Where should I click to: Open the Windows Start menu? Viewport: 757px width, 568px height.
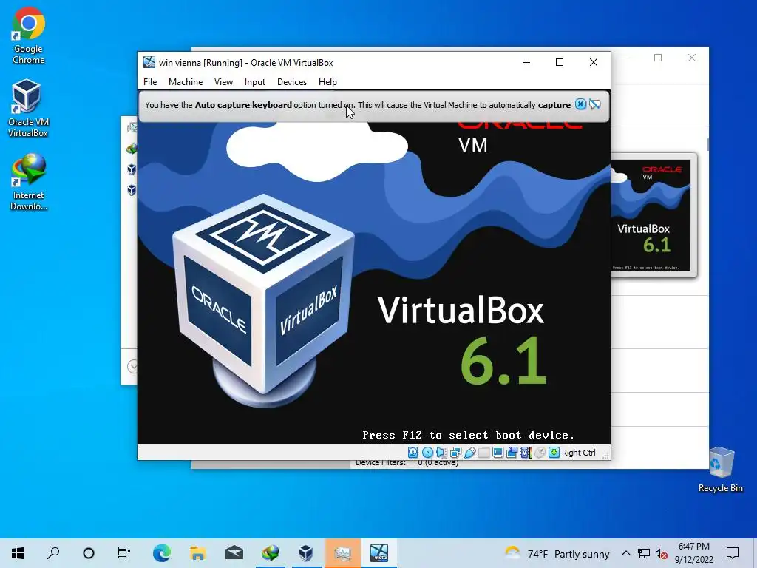18,553
